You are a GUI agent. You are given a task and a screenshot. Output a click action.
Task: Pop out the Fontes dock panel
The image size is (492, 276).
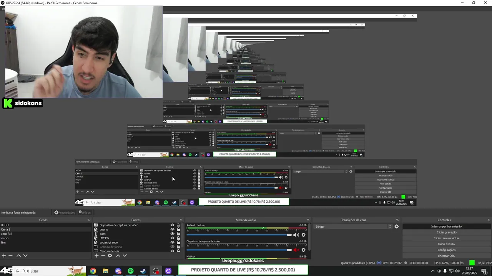pyautogui.click(x=181, y=220)
